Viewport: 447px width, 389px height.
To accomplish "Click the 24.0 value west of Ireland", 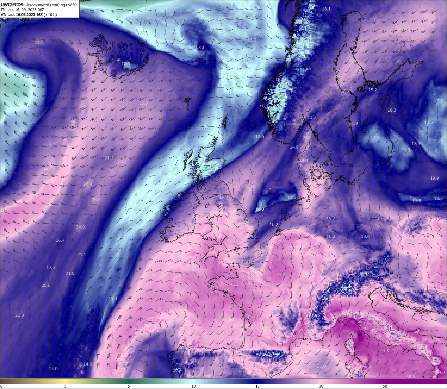I will [x=80, y=227].
